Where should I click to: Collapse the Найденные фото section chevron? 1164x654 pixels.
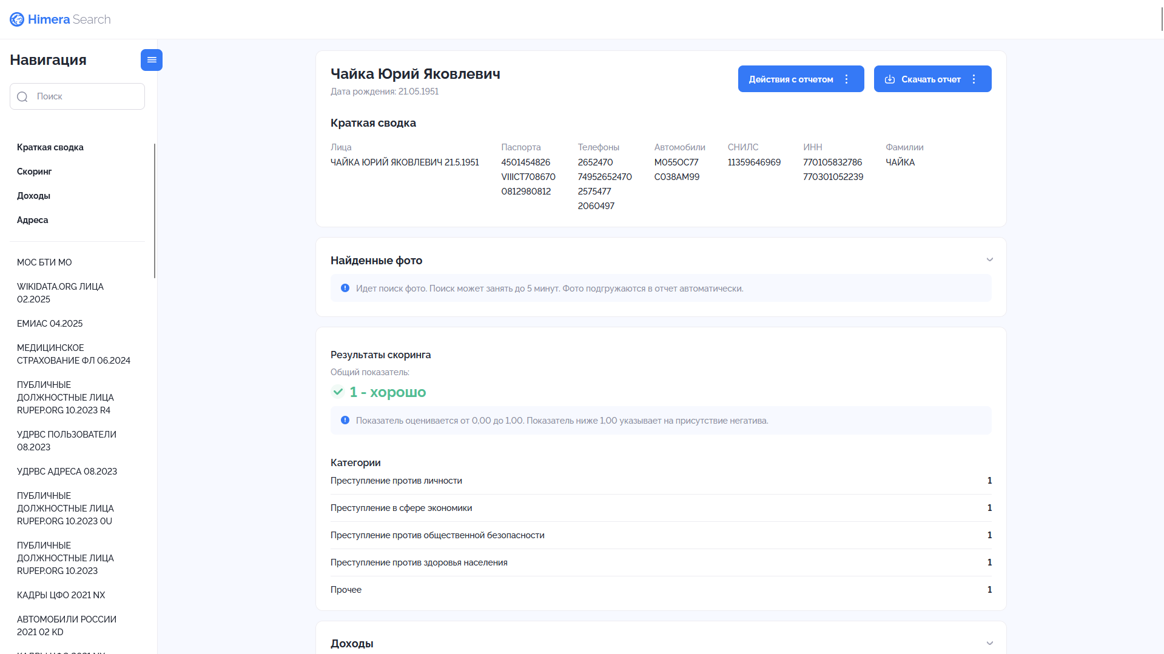pyautogui.click(x=990, y=260)
